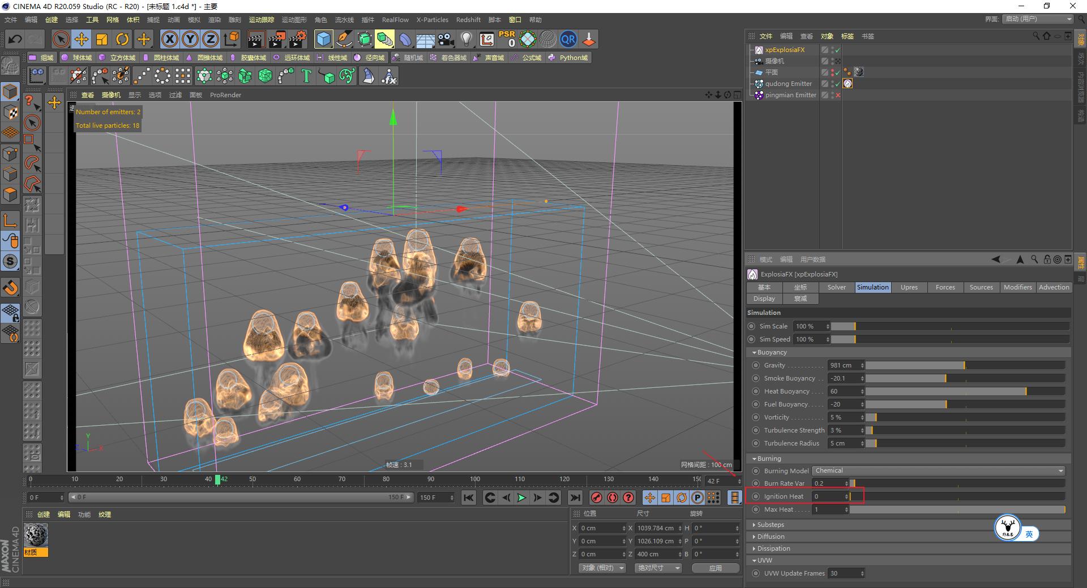Screen dimensions: 1087x588
Task: Toggle the X axis lock button
Action: 170,39
